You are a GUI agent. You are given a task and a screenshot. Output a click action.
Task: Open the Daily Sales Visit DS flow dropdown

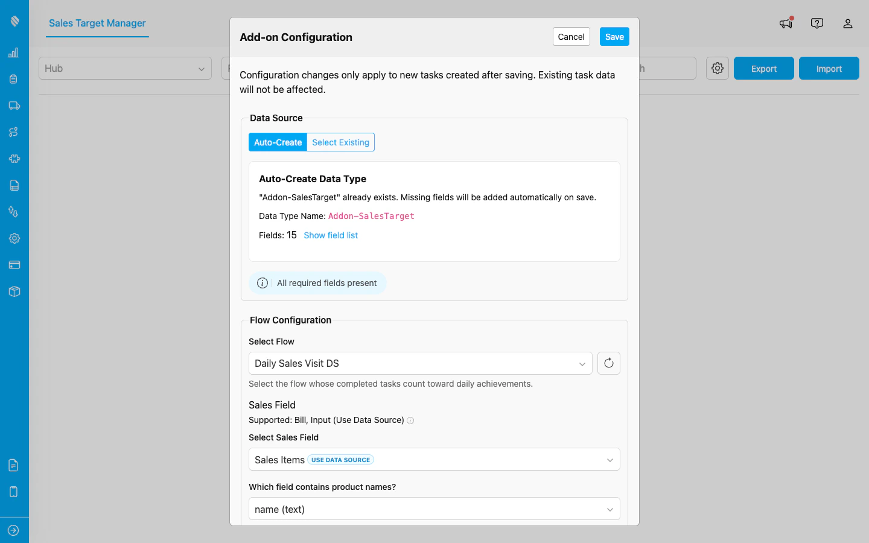(x=420, y=363)
